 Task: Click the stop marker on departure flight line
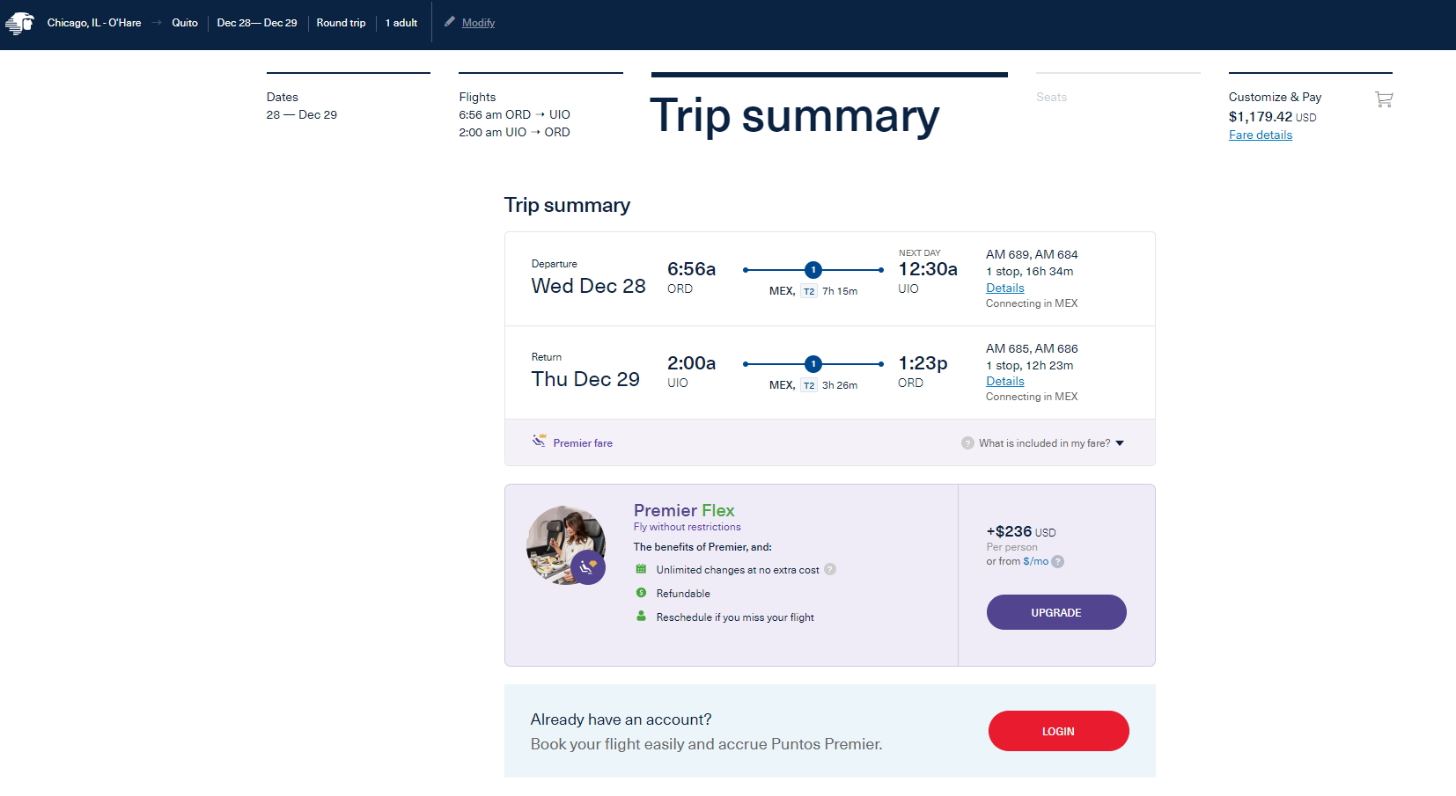click(x=813, y=270)
